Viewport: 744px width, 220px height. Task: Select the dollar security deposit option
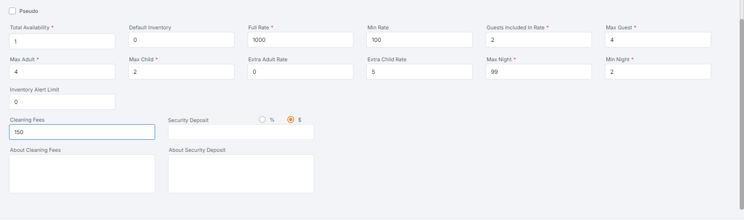tap(291, 119)
